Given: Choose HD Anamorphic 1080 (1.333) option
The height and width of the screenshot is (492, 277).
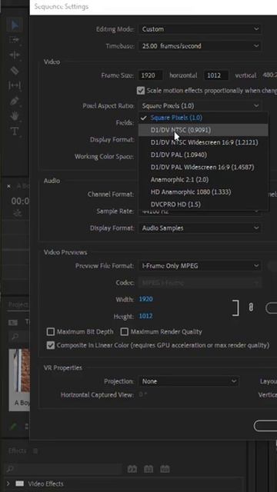Looking at the screenshot, I should [203, 191].
